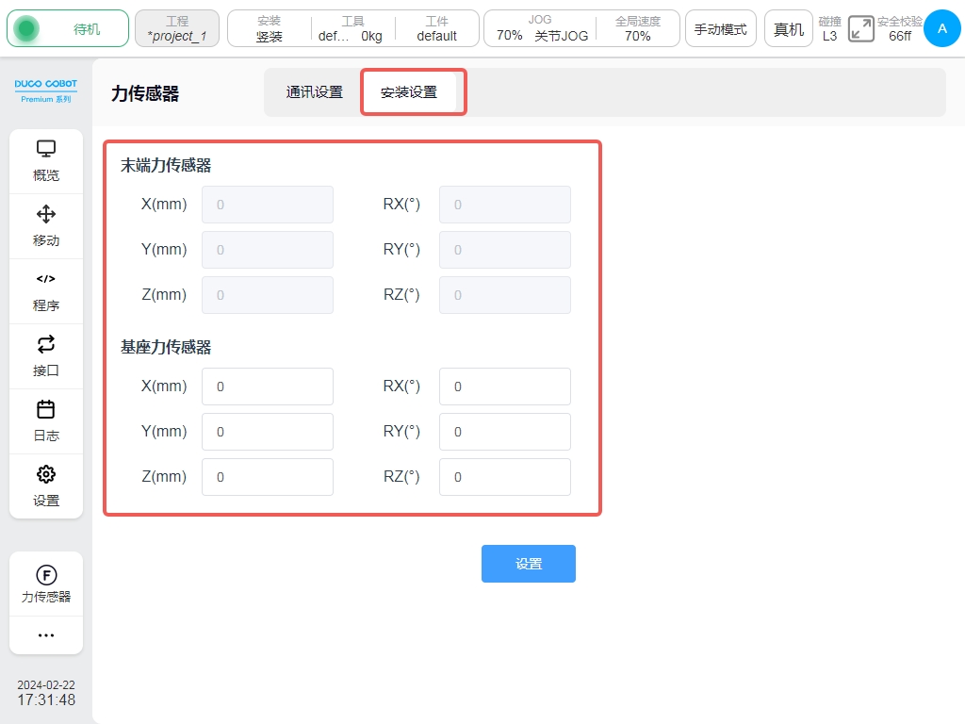
Task: Open the 工程 project_1 selector
Action: pyautogui.click(x=177, y=28)
